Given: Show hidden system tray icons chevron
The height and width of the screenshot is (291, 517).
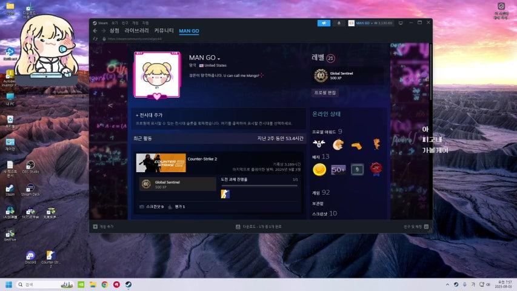Looking at the screenshot, I should [447, 285].
